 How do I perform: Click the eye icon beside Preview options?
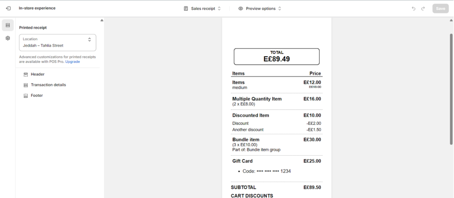coord(241,8)
